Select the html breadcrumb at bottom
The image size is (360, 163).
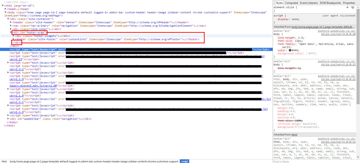pyautogui.click(x=4, y=161)
